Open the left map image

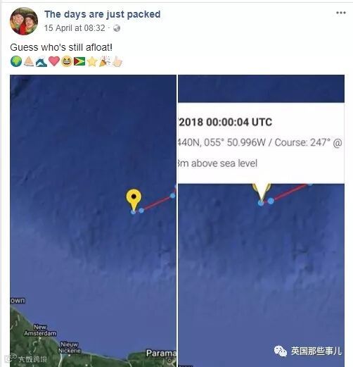93,220
